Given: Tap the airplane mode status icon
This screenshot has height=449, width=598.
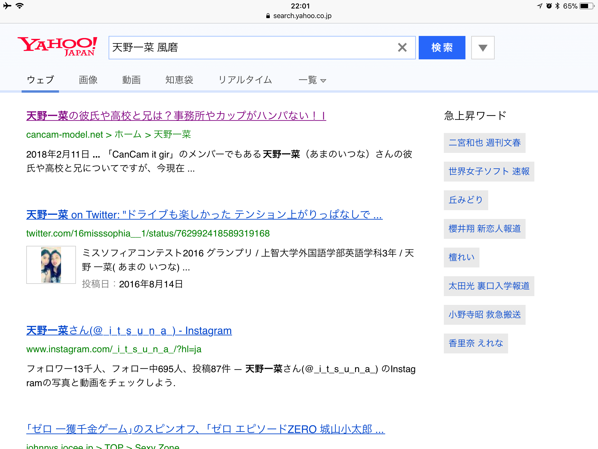Looking at the screenshot, I should [7, 6].
